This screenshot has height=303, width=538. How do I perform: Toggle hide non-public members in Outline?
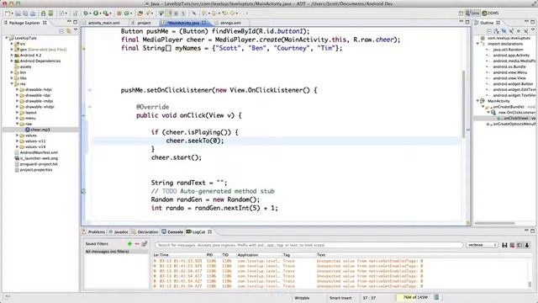[x=519, y=31]
